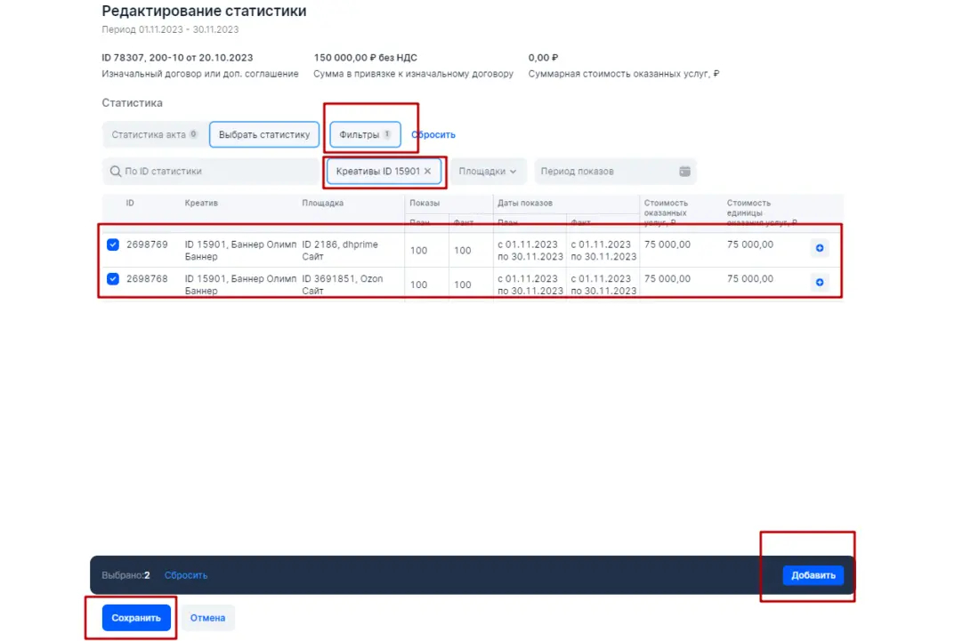Image resolution: width=979 pixels, height=641 pixels.
Task: Click the ID value 2698769
Action: click(x=147, y=244)
